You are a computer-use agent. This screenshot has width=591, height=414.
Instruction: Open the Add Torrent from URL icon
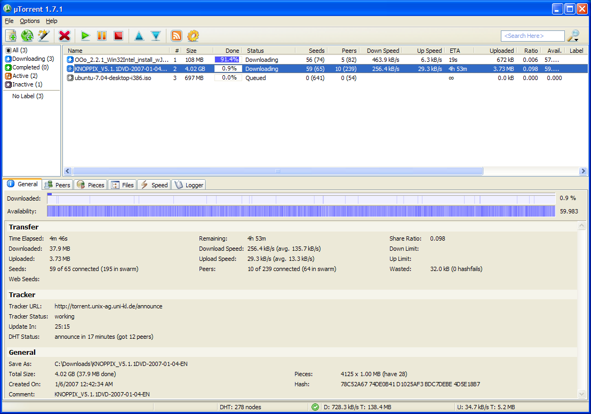click(x=27, y=35)
